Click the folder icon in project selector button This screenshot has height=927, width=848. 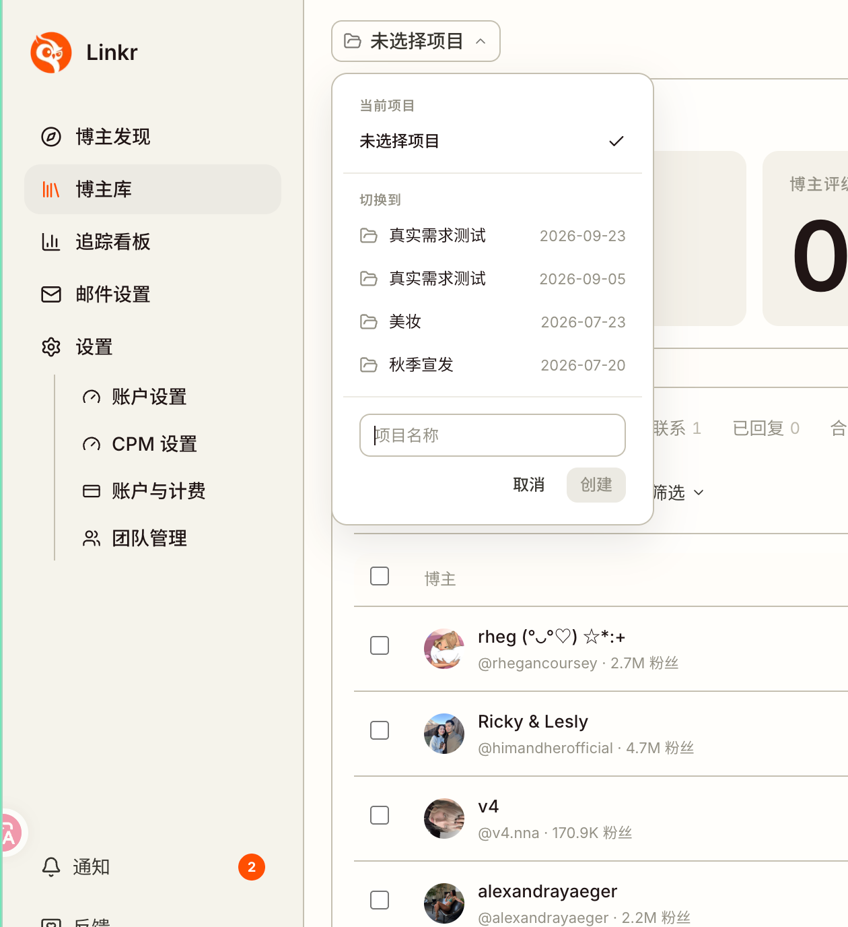(353, 41)
